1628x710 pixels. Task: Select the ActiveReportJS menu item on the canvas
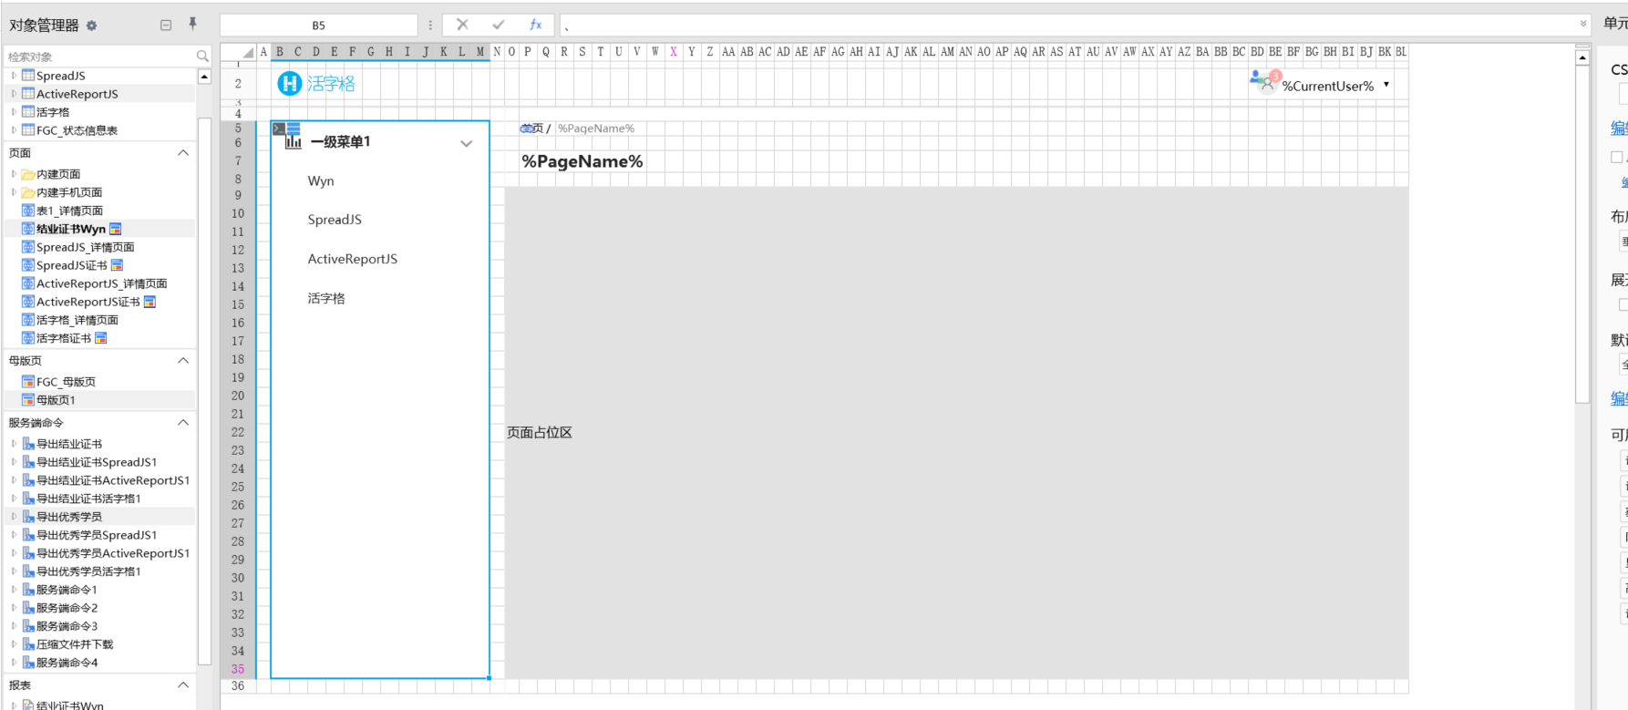pyautogui.click(x=353, y=259)
